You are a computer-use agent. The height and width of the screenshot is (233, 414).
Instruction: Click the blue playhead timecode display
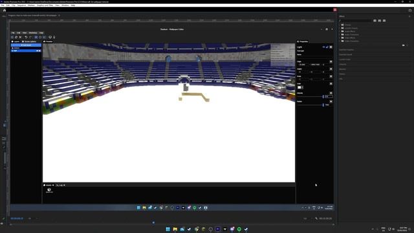coord(17,219)
